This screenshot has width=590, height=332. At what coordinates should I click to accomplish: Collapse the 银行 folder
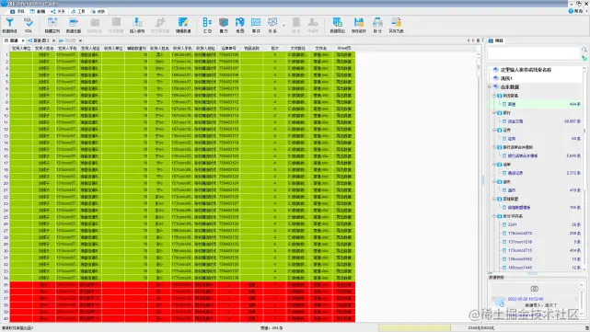pyautogui.click(x=494, y=113)
